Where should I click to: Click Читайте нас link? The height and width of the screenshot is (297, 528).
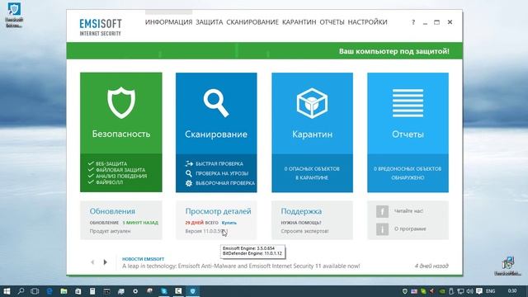(409, 211)
